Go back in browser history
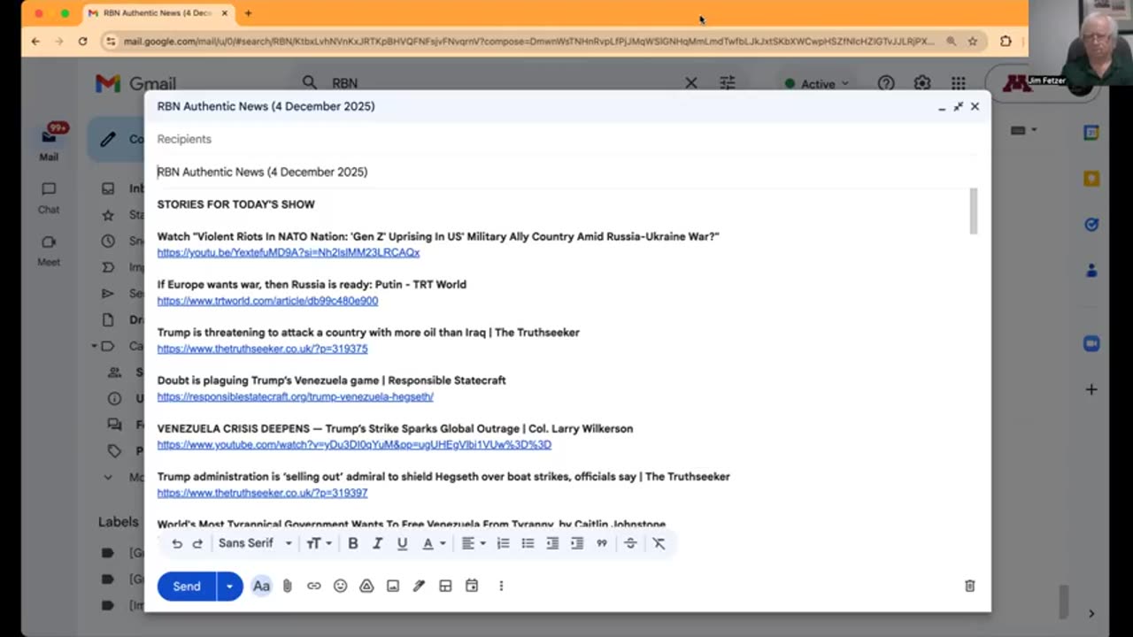This screenshot has width=1133, height=637. [35, 41]
